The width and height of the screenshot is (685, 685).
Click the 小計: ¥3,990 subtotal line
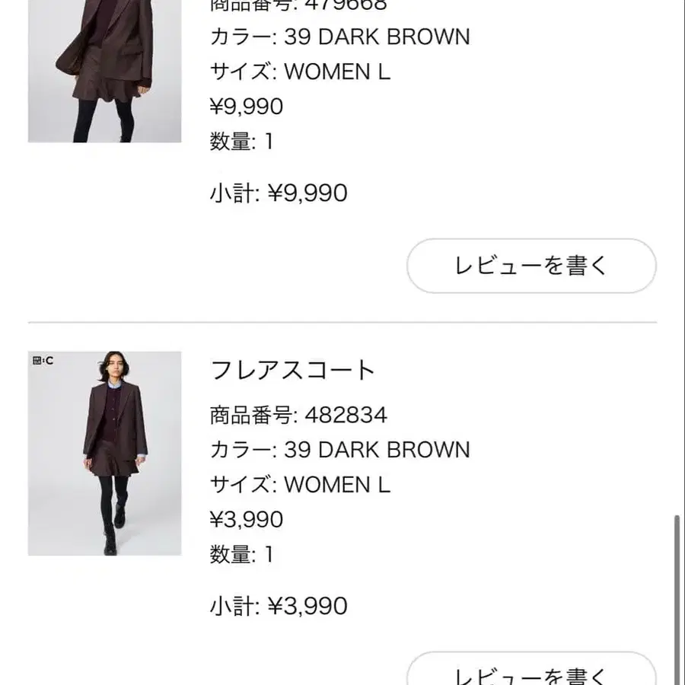(279, 606)
